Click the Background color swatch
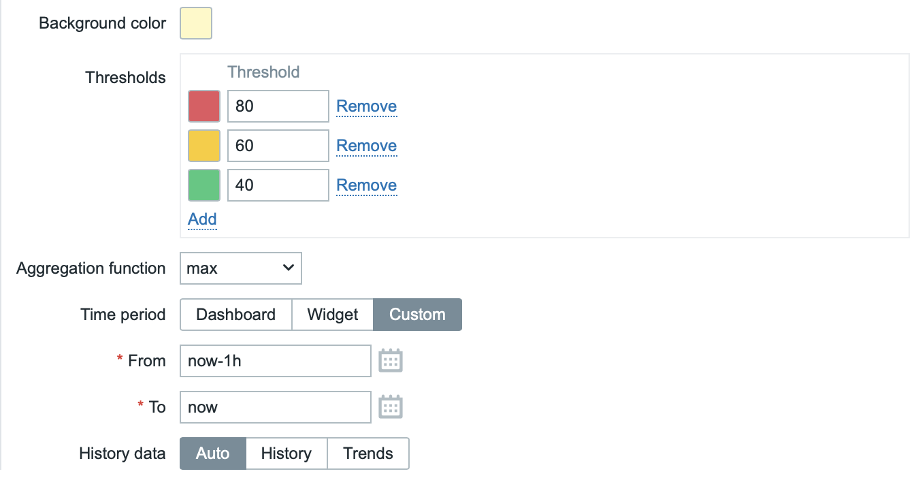Viewport: 916px width, 478px height. pyautogui.click(x=196, y=23)
